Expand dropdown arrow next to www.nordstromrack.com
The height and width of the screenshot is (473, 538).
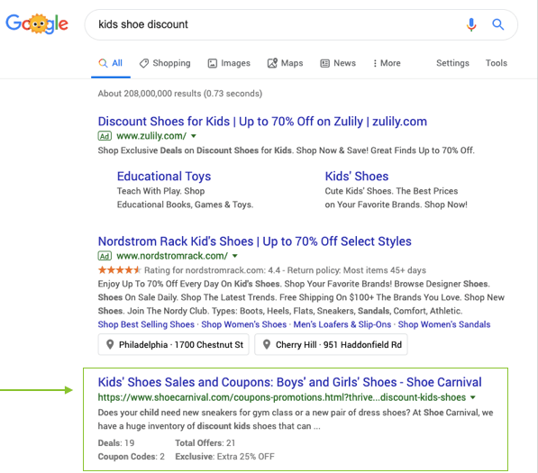tap(234, 256)
